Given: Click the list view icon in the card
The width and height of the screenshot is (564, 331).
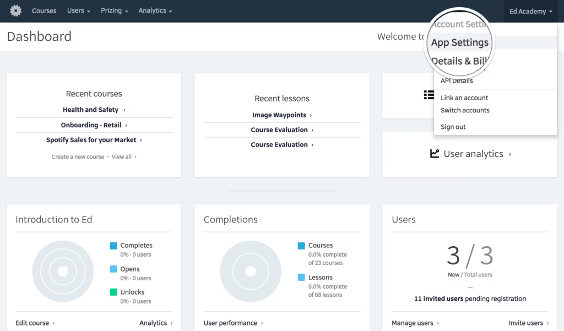Looking at the screenshot, I should tap(429, 95).
